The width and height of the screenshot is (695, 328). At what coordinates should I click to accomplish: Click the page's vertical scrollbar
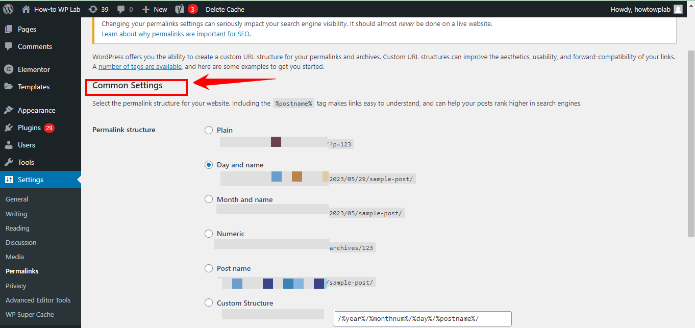pyautogui.click(x=691, y=153)
